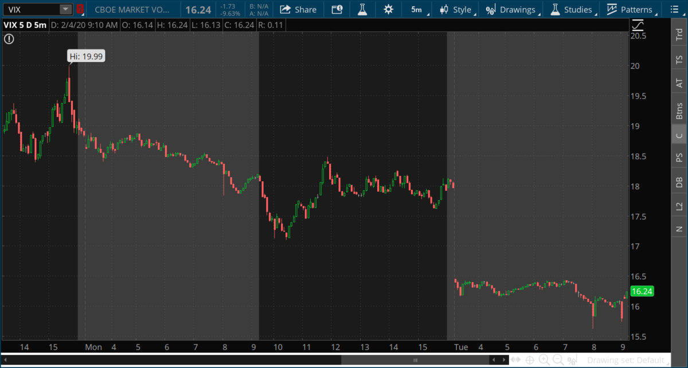Zoom in on the chart
The height and width of the screenshot is (368, 688).
point(544,360)
